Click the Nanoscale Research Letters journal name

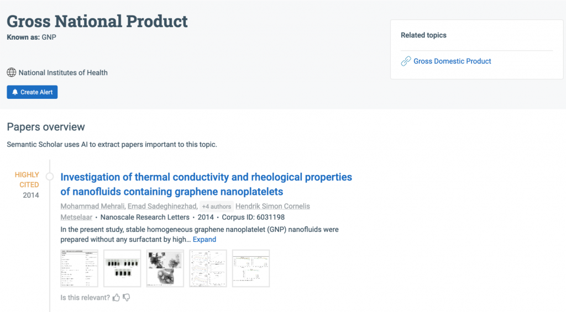pos(145,217)
